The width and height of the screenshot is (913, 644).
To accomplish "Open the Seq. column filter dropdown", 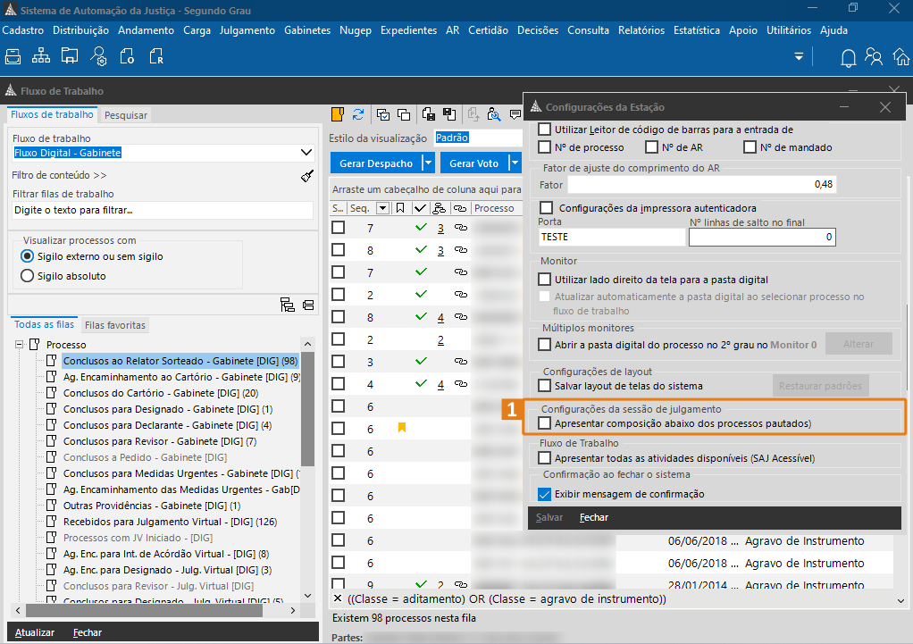I will (382, 208).
